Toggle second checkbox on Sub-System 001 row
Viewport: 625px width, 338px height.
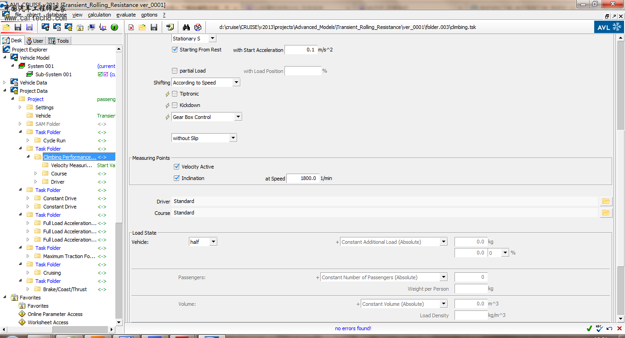(106, 74)
